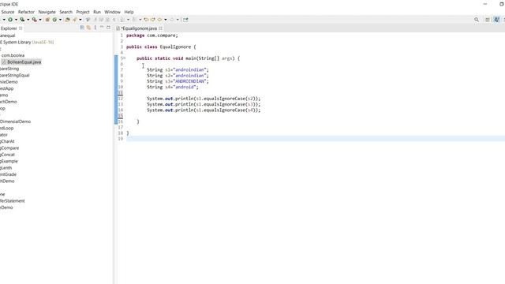Click the Search flashlight icon in toolbar
Screen dimensions: 505x284
click(x=75, y=20)
